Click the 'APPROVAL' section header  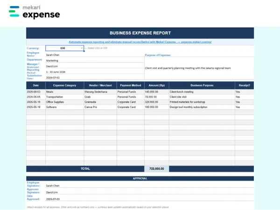tap(140, 178)
